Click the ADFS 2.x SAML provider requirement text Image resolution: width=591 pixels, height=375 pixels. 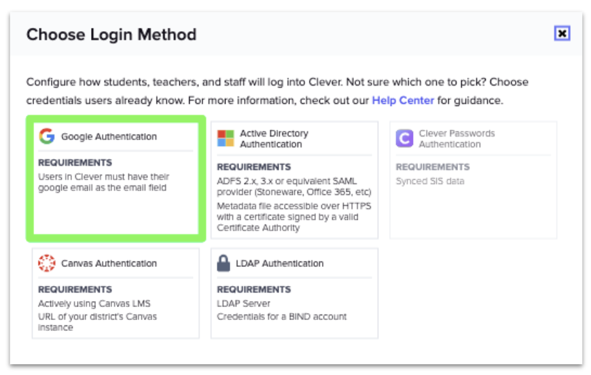tap(293, 186)
